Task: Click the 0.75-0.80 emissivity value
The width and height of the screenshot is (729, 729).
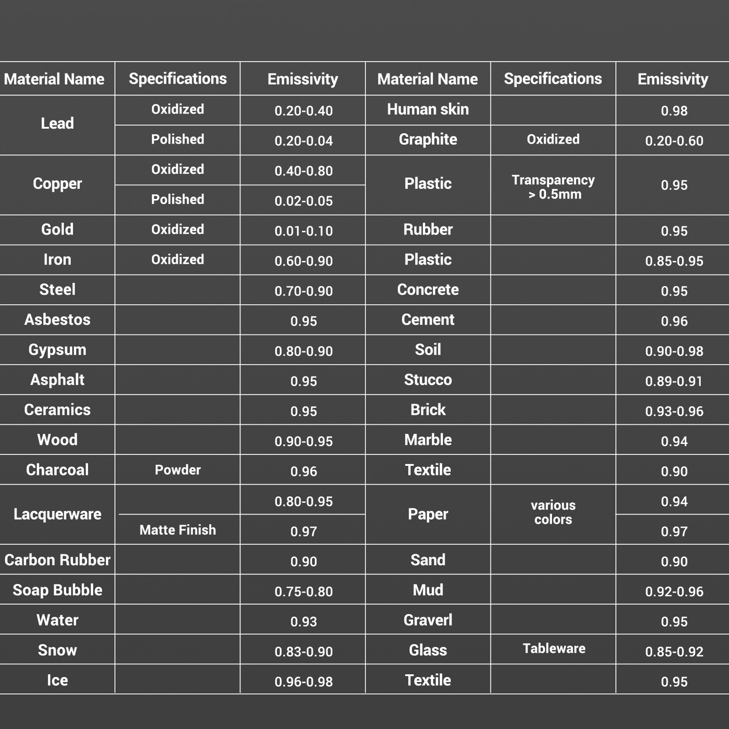Action: pos(304,591)
